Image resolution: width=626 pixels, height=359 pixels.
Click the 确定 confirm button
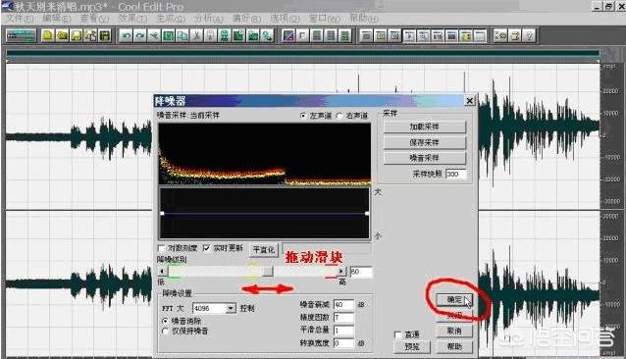(454, 299)
